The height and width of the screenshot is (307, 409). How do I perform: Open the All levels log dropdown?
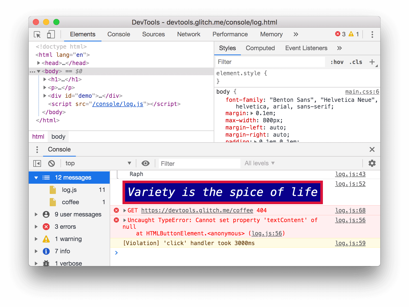(259, 163)
